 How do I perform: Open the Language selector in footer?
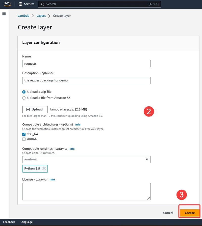27,222
